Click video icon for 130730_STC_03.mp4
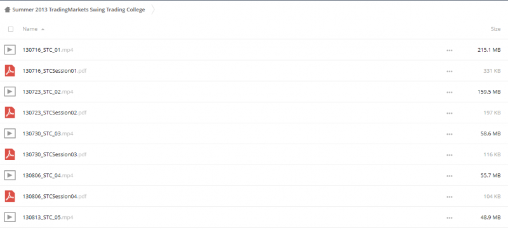This screenshot has width=508, height=229. 10,133
